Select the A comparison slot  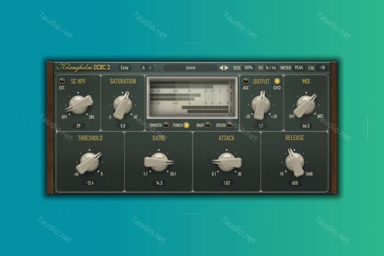[x=143, y=68]
